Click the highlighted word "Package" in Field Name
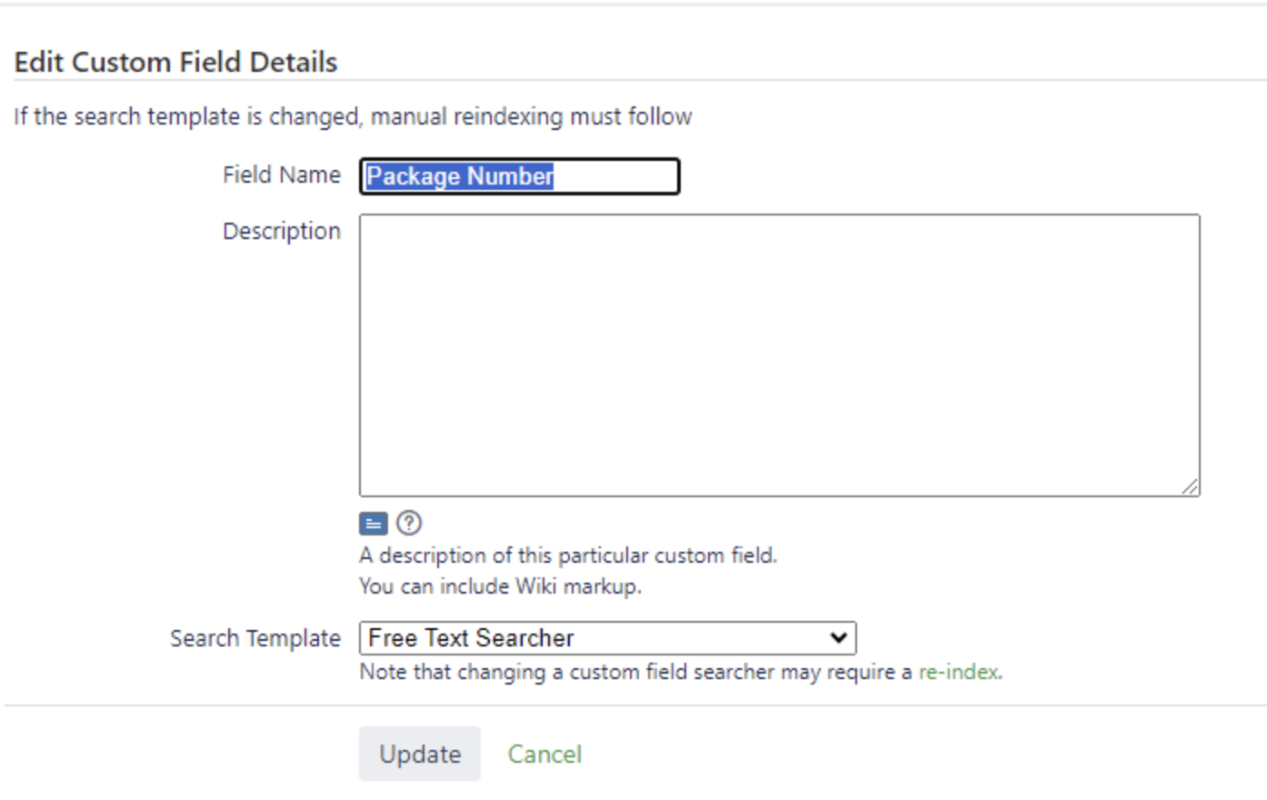This screenshot has height=800, width=1267. [x=413, y=176]
